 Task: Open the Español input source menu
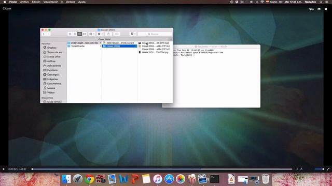274,2
